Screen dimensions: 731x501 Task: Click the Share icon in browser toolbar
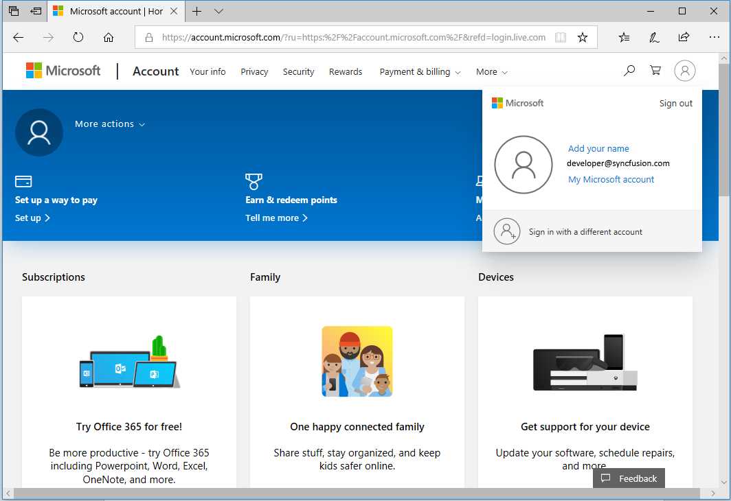coord(684,38)
